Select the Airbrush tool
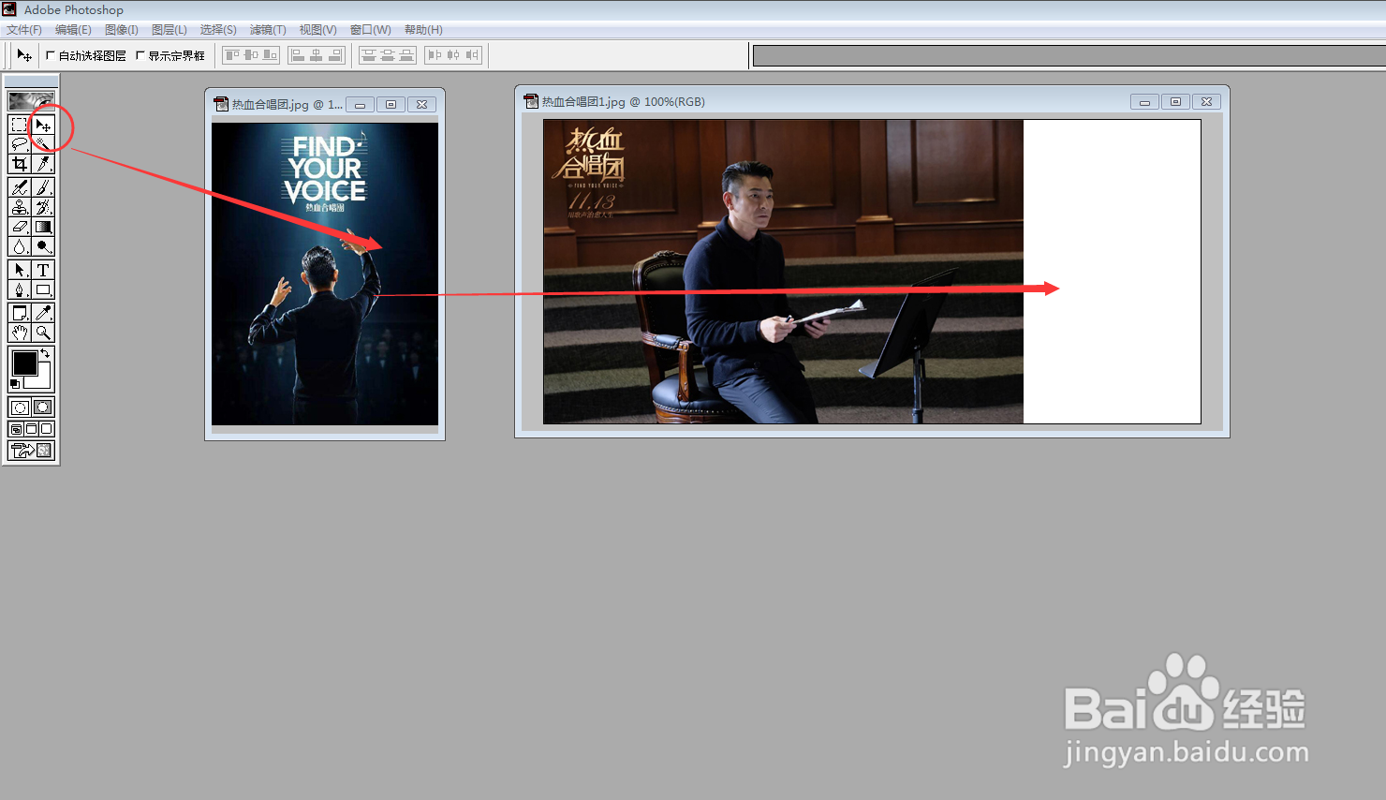The width and height of the screenshot is (1386, 800). (x=19, y=187)
